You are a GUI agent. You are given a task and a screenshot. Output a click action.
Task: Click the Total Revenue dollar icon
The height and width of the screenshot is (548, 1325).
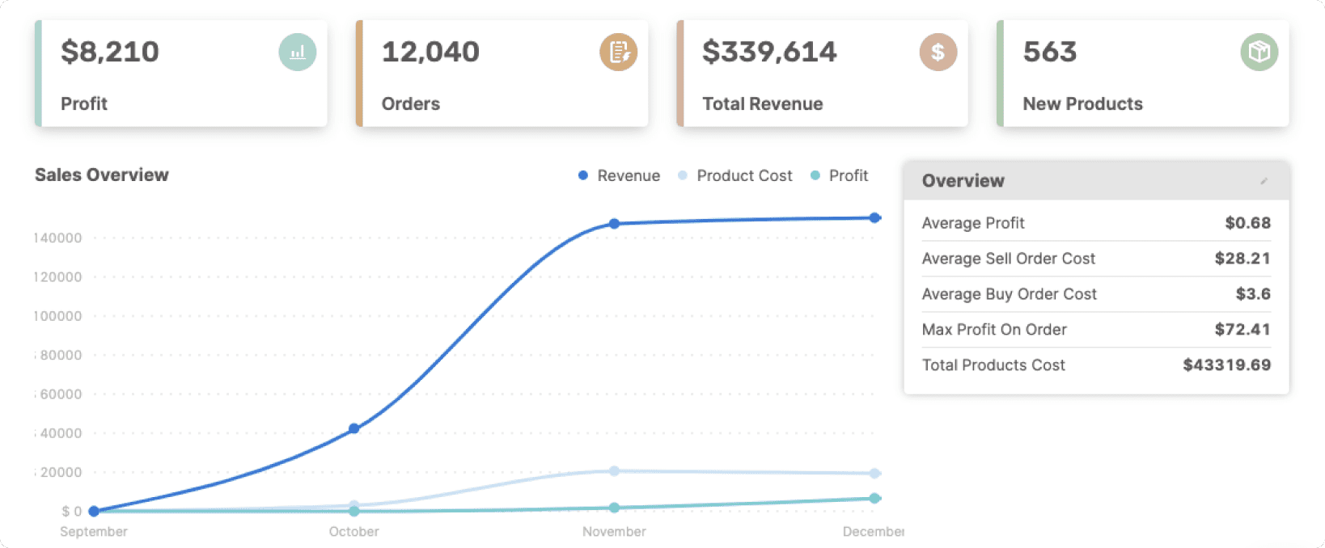point(938,53)
